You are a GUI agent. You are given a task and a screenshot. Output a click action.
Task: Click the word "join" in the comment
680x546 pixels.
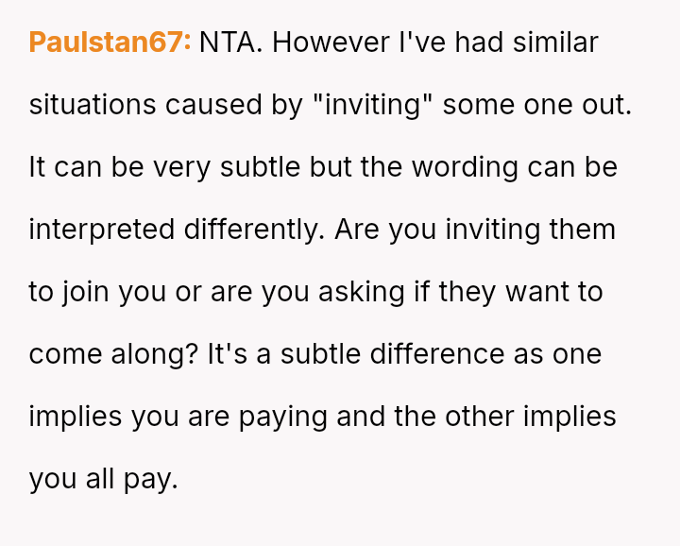click(x=86, y=292)
